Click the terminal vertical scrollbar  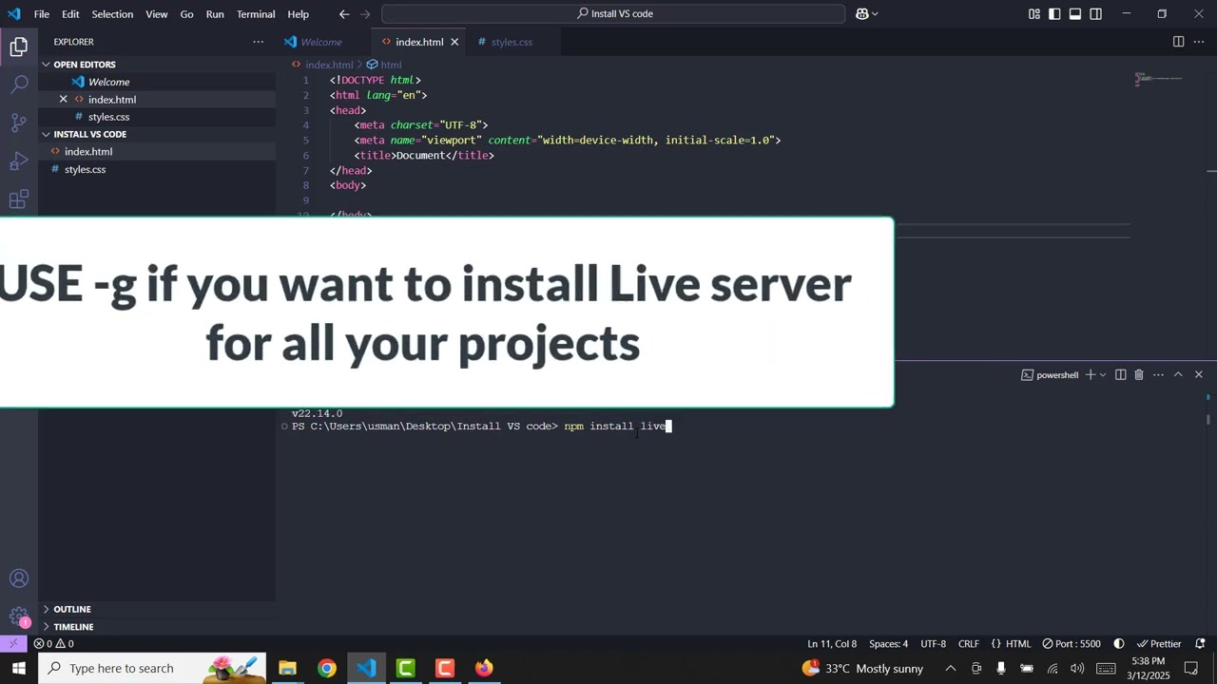click(x=1210, y=418)
